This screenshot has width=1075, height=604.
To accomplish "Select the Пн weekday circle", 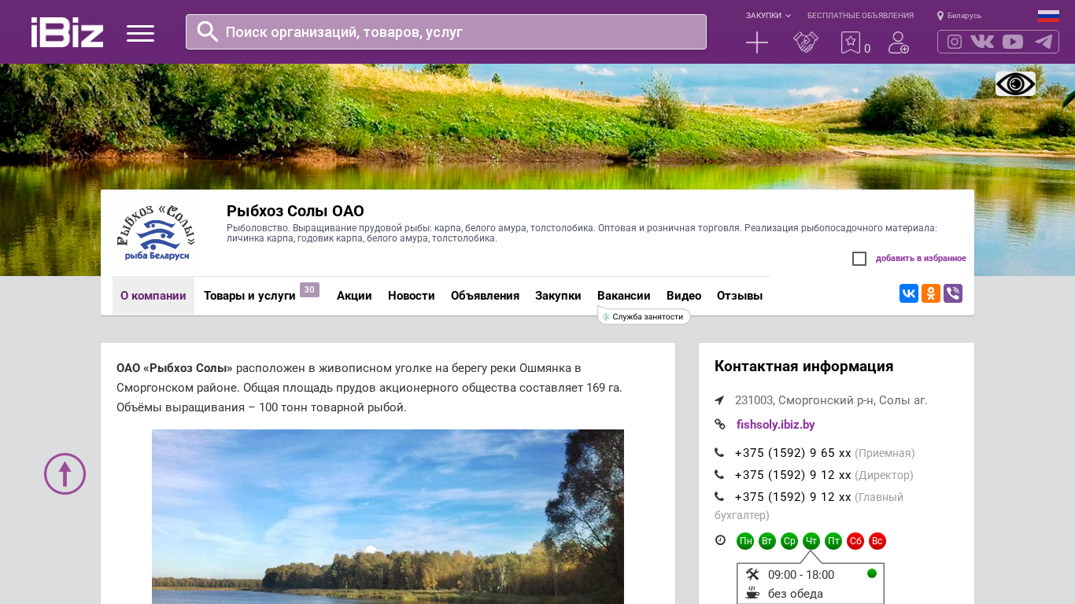I will pyautogui.click(x=745, y=541).
